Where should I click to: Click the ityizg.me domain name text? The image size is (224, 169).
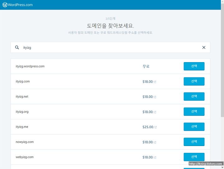coord(22,127)
